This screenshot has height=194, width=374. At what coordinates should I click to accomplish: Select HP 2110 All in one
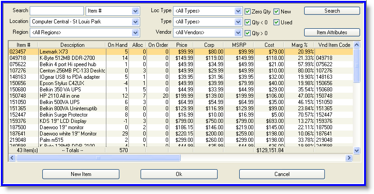(181, 96)
